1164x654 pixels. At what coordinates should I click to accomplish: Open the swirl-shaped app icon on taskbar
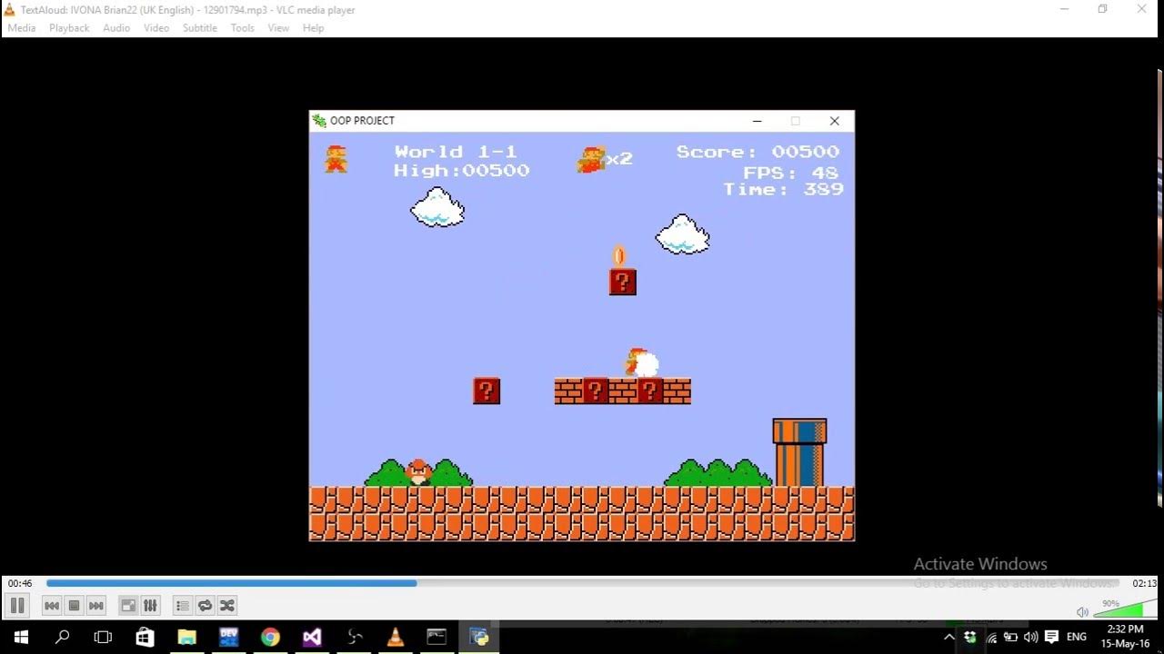coord(355,637)
